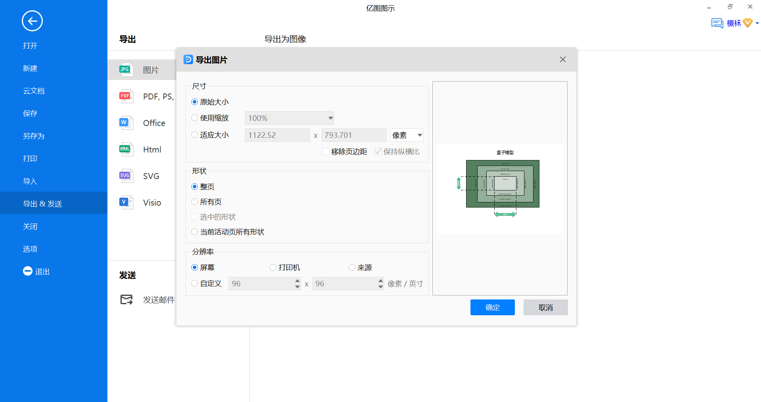
Task: Select the JPG image export icon
Action: (x=126, y=70)
